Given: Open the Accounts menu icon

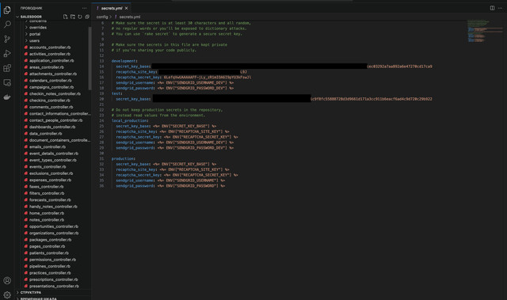Looking at the screenshot, I should pos(7,280).
